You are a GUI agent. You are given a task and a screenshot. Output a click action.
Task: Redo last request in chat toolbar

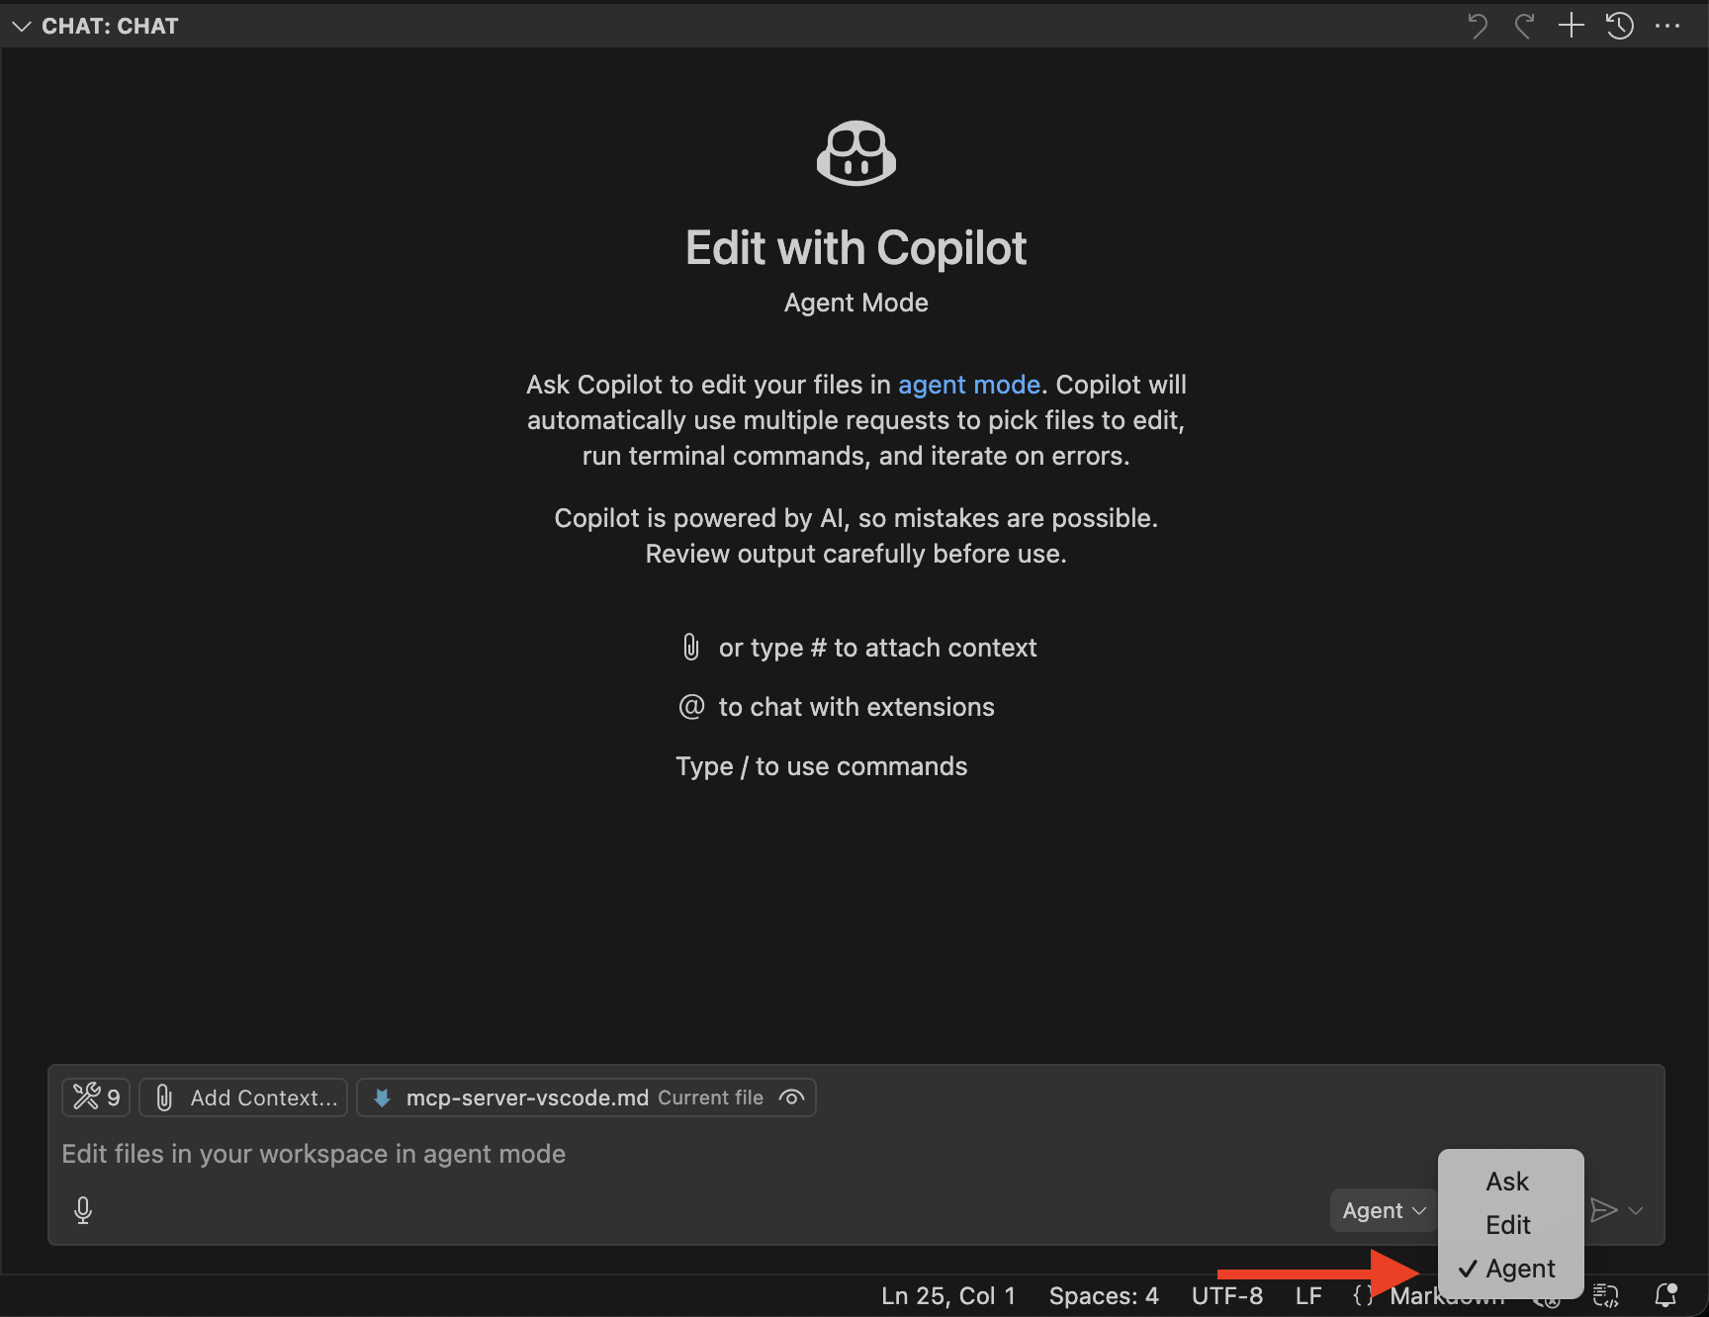[x=1524, y=26]
